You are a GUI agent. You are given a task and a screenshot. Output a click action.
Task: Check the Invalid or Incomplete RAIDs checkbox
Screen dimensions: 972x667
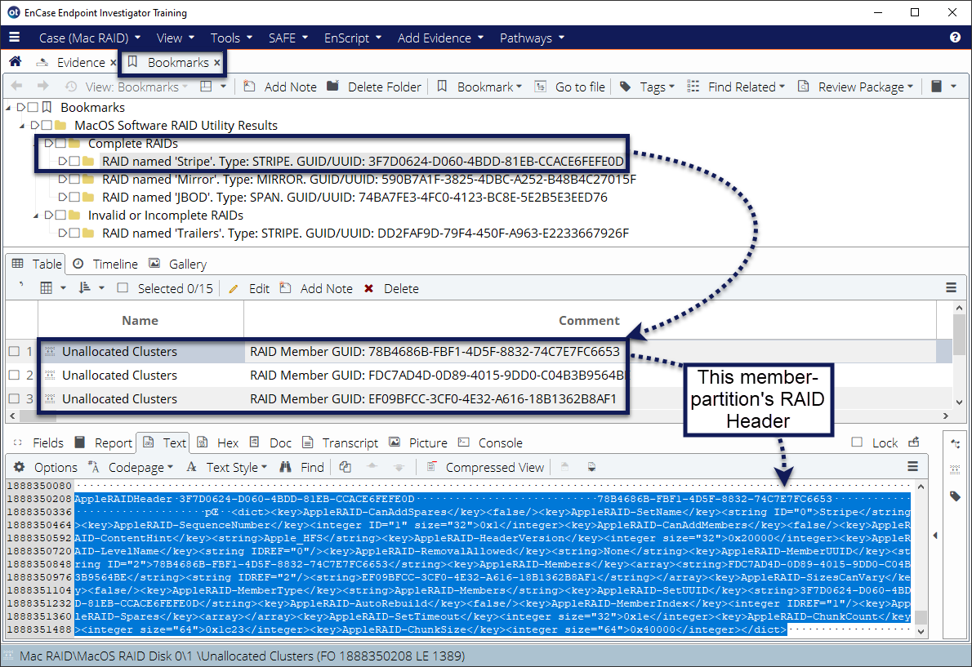tap(60, 215)
